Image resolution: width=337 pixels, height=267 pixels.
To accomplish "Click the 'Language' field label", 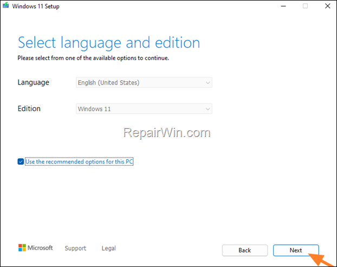I will point(33,82).
